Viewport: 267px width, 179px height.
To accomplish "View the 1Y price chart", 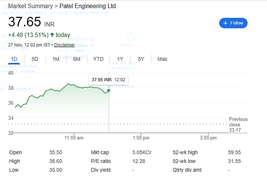I will (120, 59).
